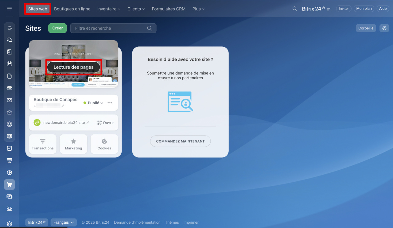Click the COMMANDEZ MAINTENANT button
Image resolution: width=393 pixels, height=228 pixels.
[180, 141]
